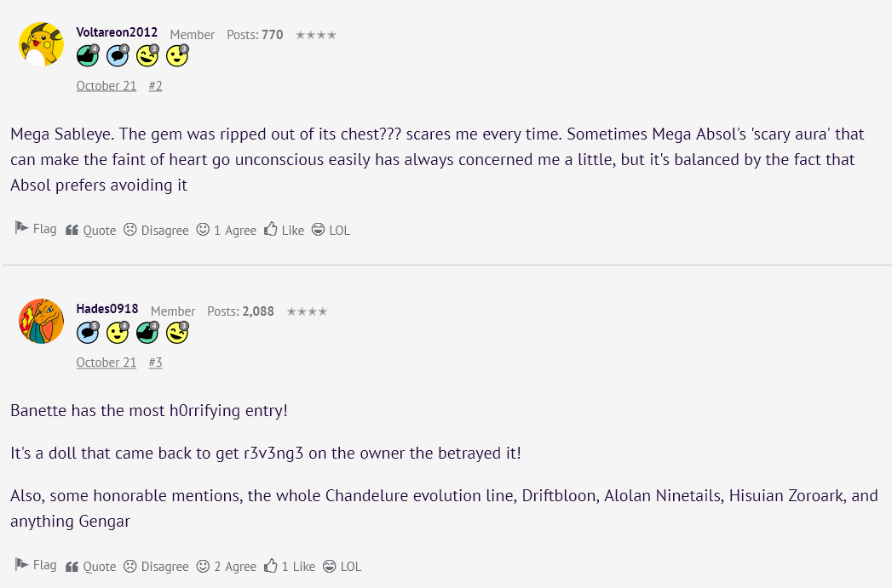This screenshot has height=588, width=892.
Task: Click Voltareon2012's Raichu avatar
Action: pyautogui.click(x=41, y=44)
